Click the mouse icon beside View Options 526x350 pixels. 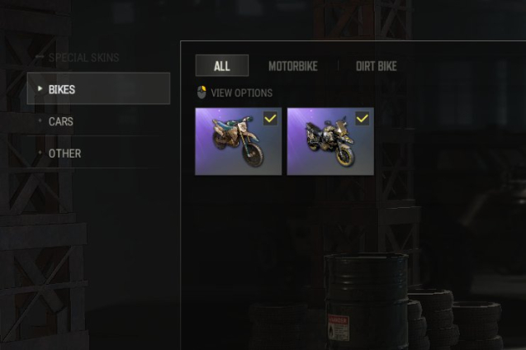coord(201,92)
